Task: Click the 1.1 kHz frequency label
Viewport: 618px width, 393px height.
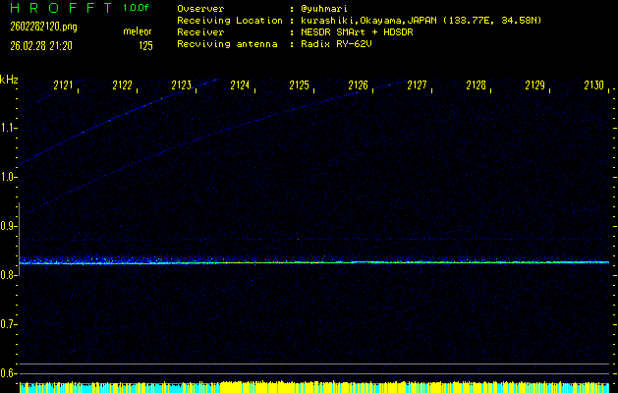Action: (x=9, y=128)
